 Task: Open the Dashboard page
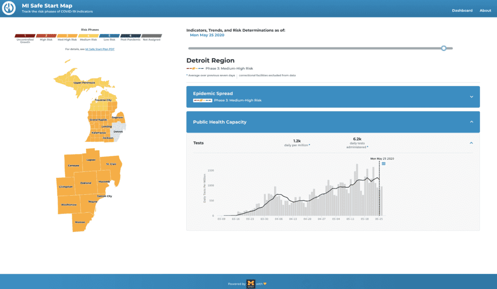(x=462, y=11)
